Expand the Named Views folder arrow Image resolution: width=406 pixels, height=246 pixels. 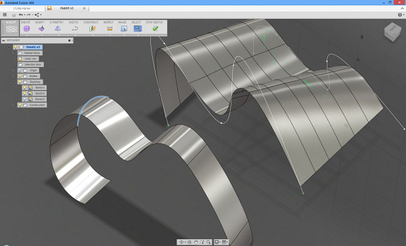pyautogui.click(x=13, y=53)
